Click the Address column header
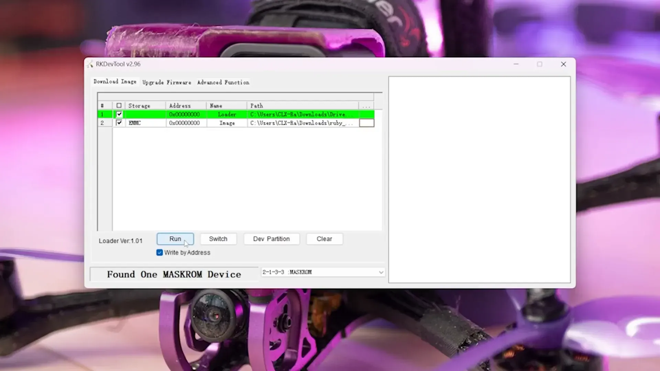This screenshot has width=660, height=371. (186, 105)
